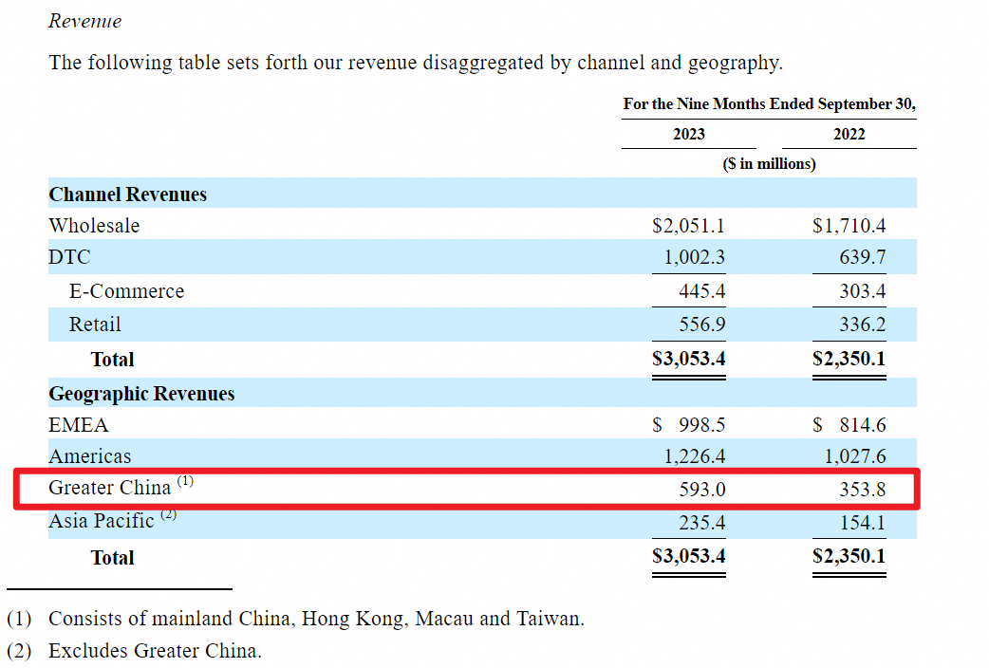This screenshot has width=989, height=668.
Task: Click the Asia Pacific row label
Action: 101,521
